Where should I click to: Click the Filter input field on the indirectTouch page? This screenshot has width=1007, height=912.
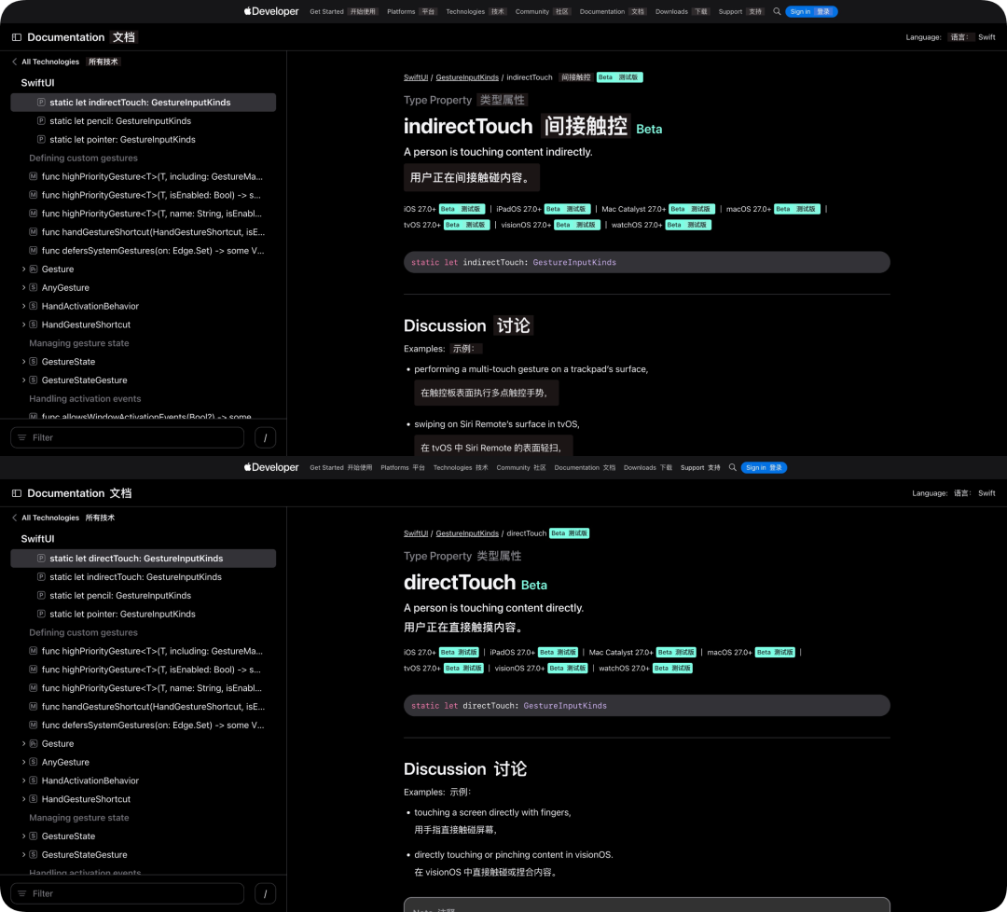coord(127,437)
